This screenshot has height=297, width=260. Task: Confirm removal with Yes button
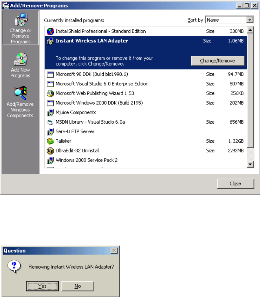pos(42,286)
